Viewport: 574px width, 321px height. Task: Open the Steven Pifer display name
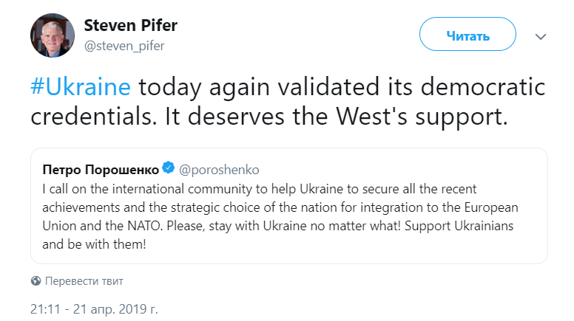(130, 25)
